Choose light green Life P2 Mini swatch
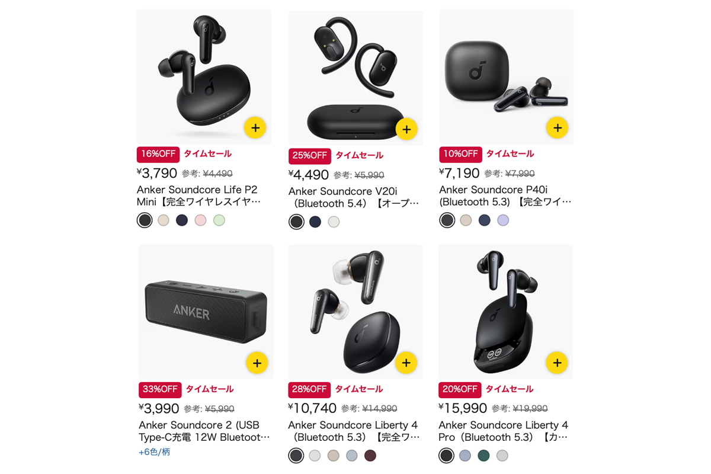The image size is (711, 474). pyautogui.click(x=219, y=220)
